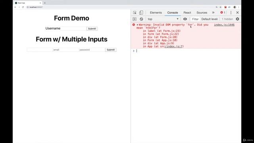Click 'in Form (at App.js:10)' line

(x=160, y=40)
